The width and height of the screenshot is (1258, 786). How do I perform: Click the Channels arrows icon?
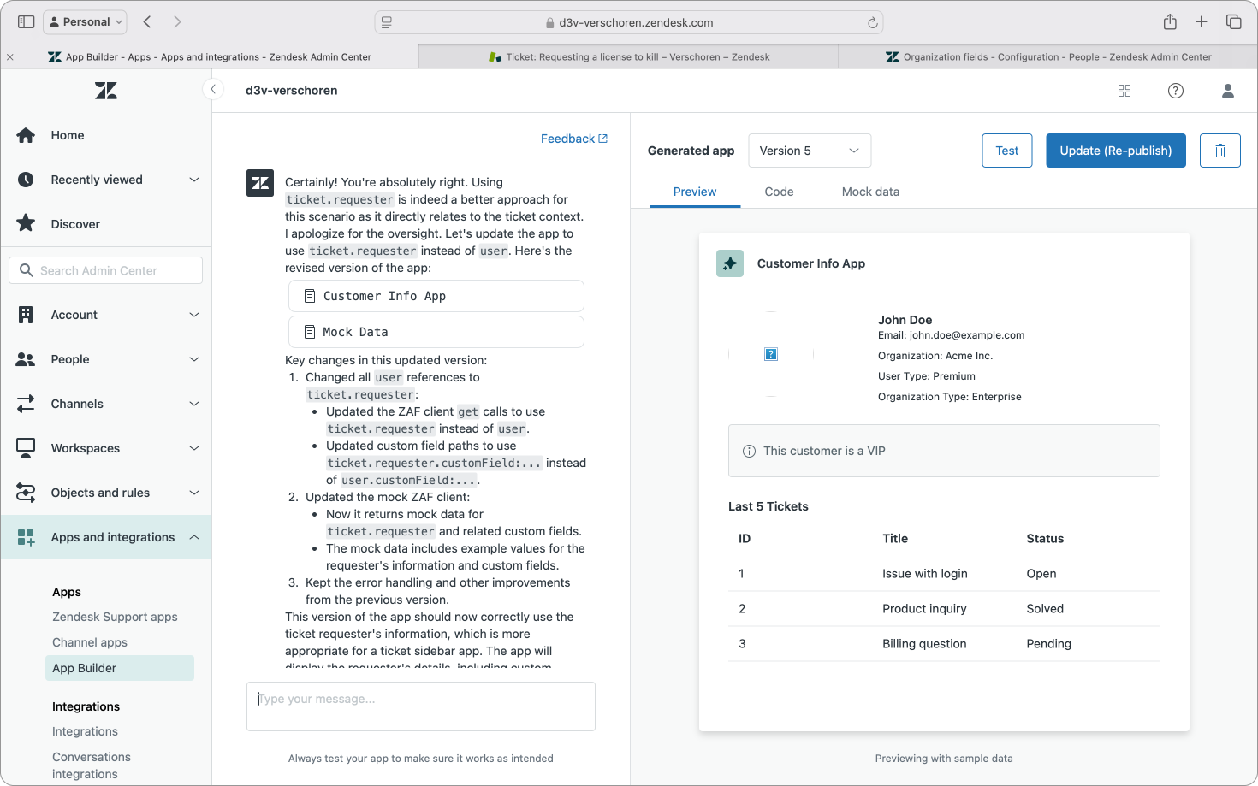(26, 404)
